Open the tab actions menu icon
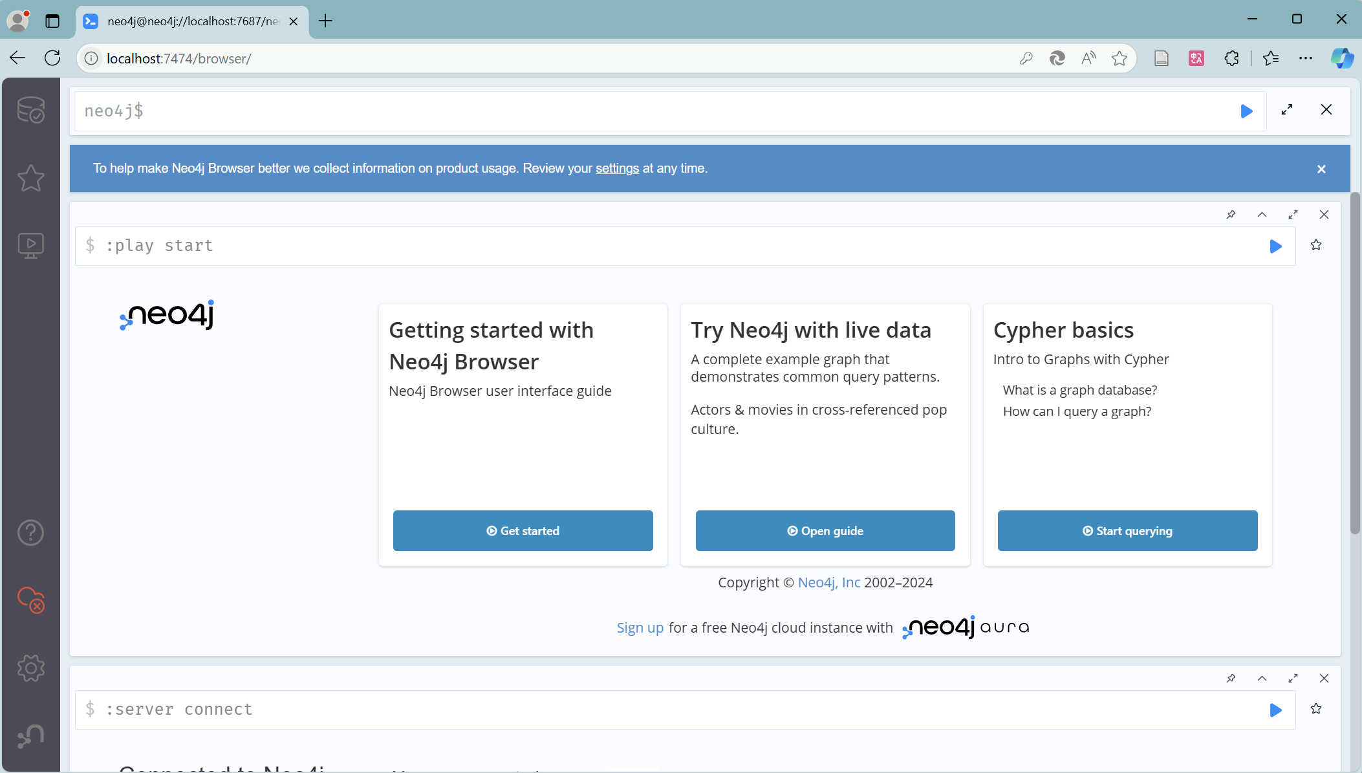This screenshot has height=773, width=1362. (52, 21)
